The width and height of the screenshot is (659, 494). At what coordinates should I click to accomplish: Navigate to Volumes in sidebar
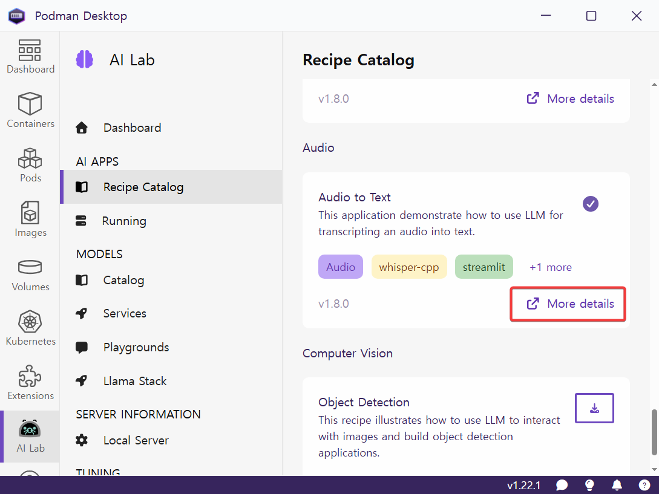pos(30,274)
